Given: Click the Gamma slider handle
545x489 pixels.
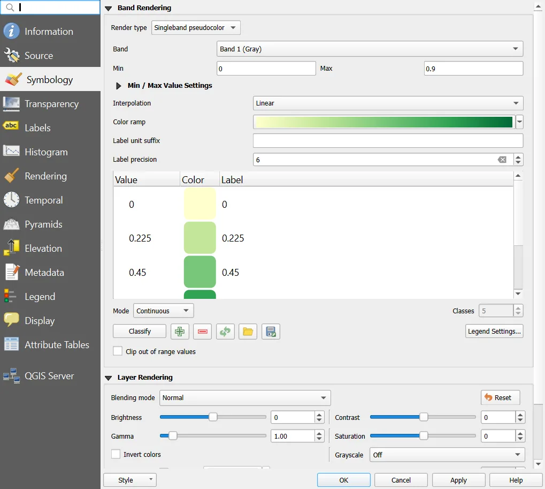Looking at the screenshot, I should (172, 436).
